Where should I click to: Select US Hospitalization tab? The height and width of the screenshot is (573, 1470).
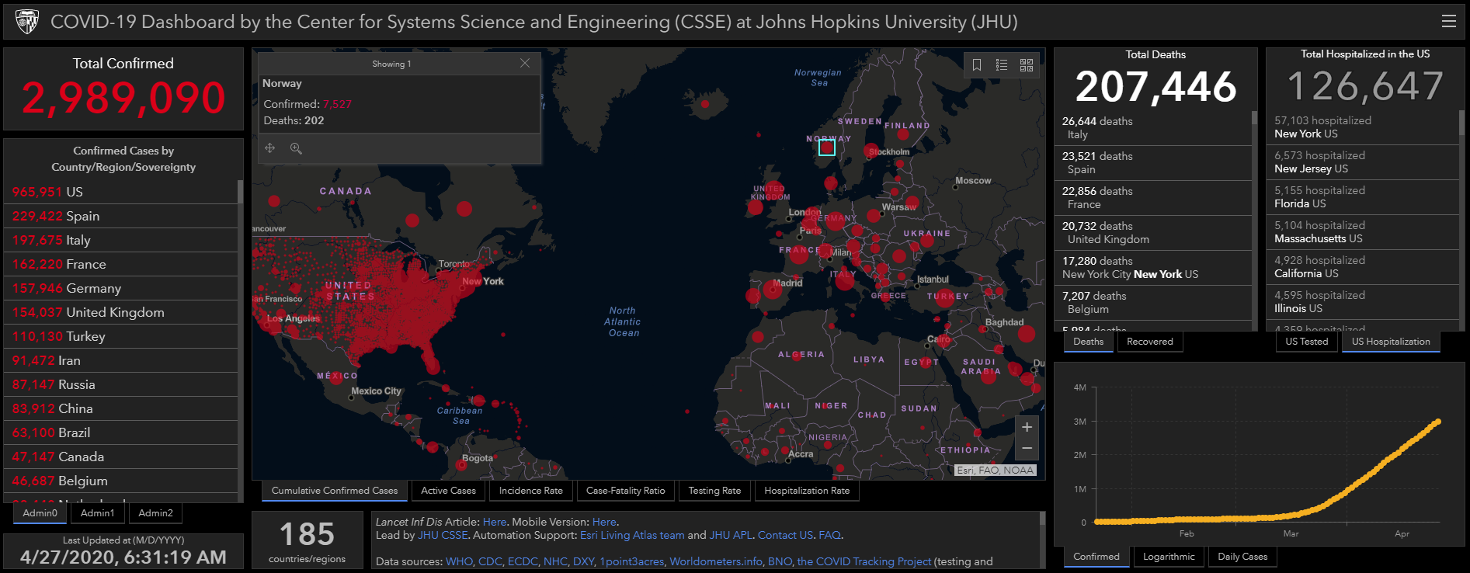coord(1390,342)
